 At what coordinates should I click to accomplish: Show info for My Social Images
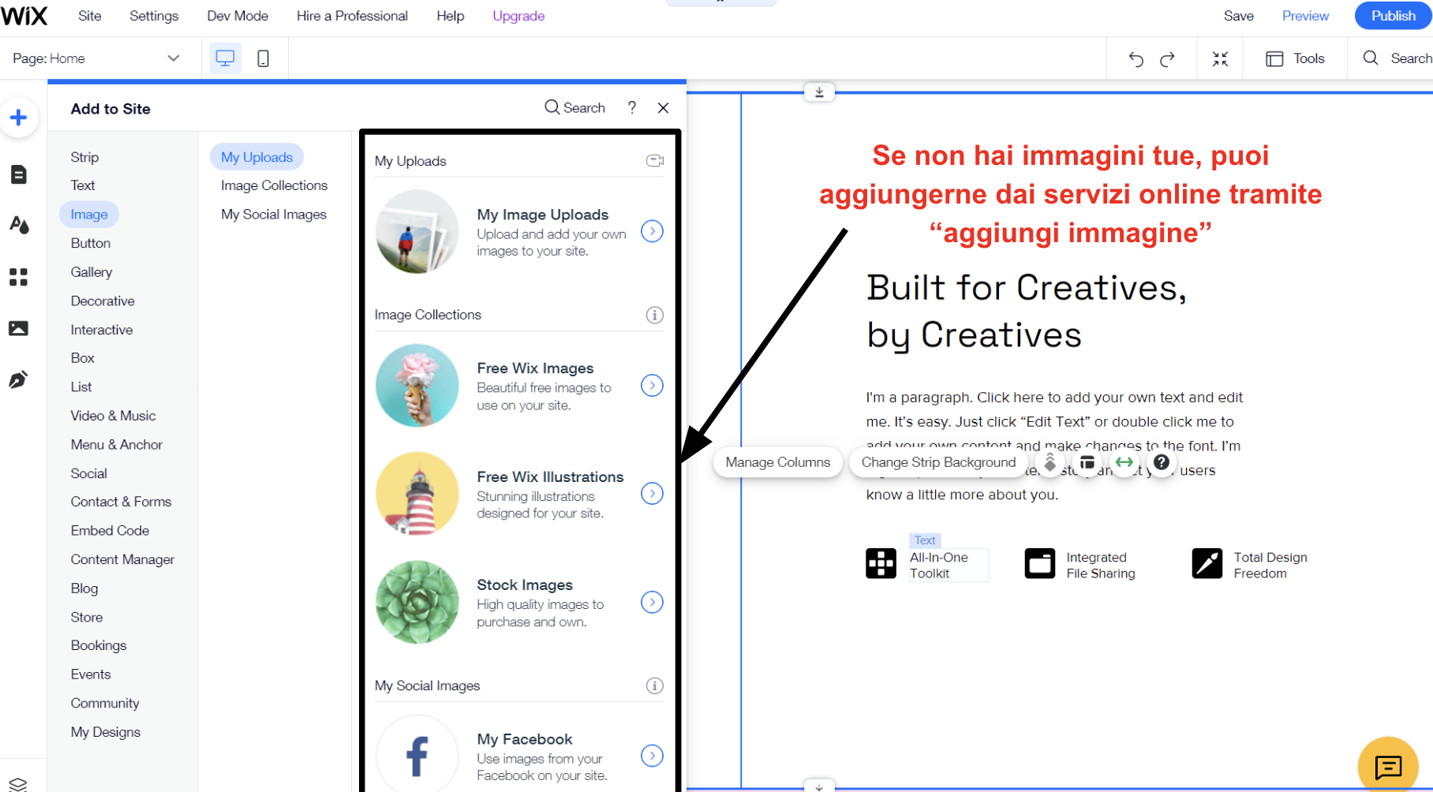(x=654, y=686)
